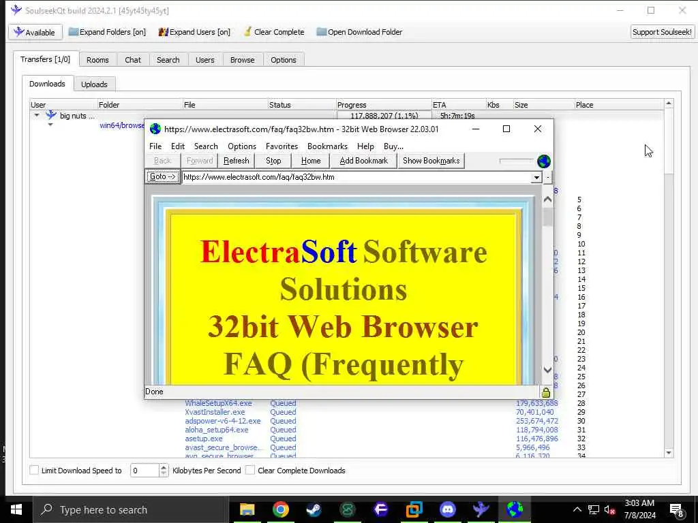Switch to the Chat tab
The image size is (698, 523).
pyautogui.click(x=133, y=60)
